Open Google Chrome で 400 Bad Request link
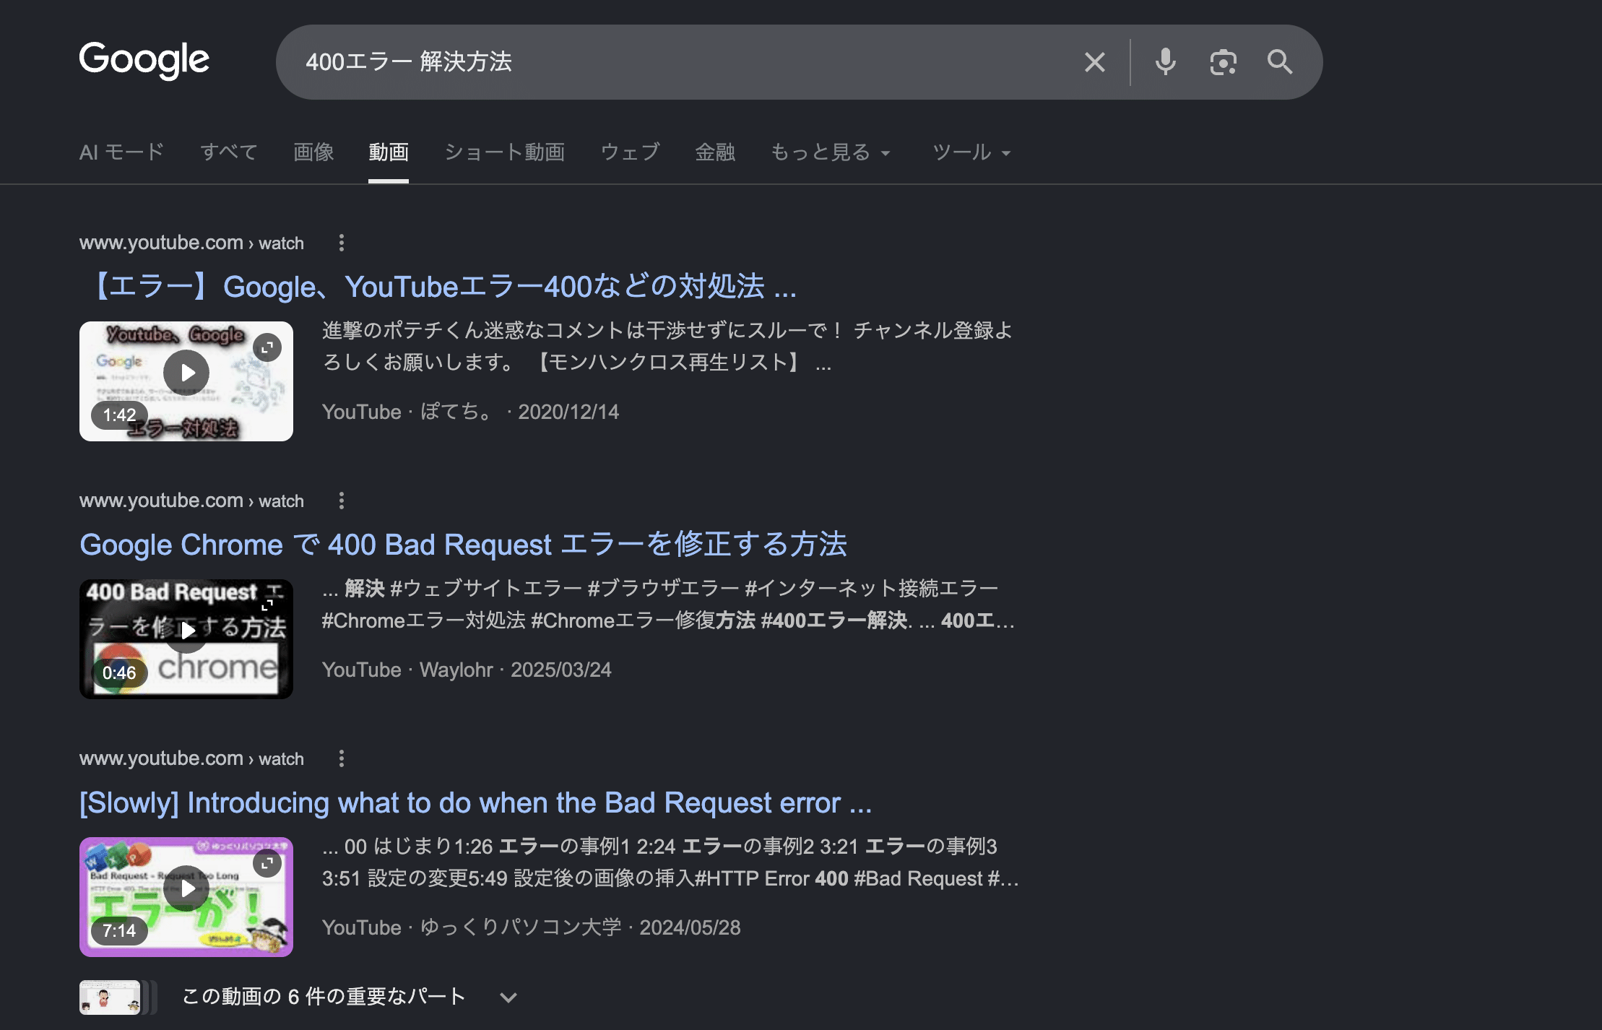Image resolution: width=1602 pixels, height=1030 pixels. click(463, 545)
